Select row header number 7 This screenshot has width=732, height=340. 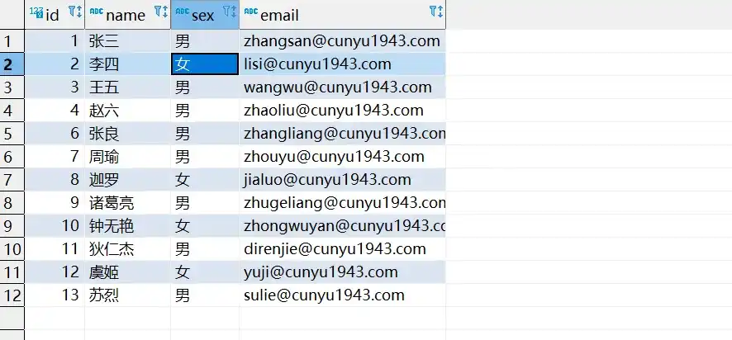[x=12, y=180]
